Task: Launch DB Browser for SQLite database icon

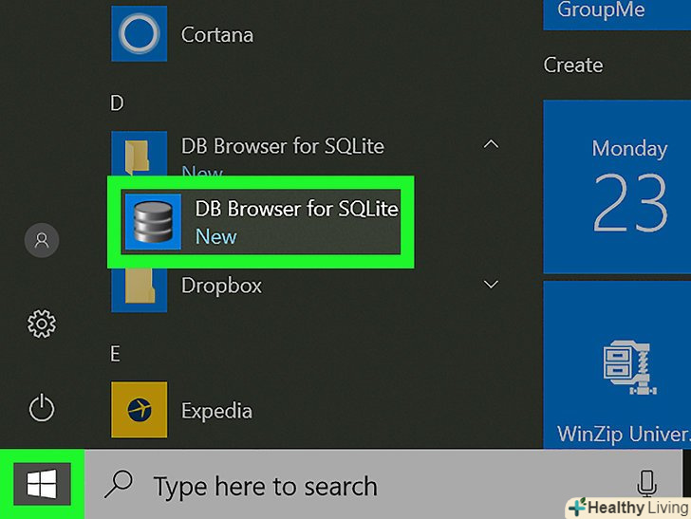Action: [x=153, y=222]
